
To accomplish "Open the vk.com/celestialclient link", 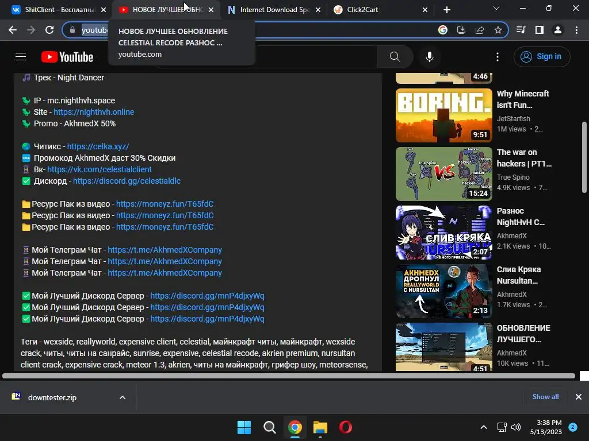I will coord(100,169).
